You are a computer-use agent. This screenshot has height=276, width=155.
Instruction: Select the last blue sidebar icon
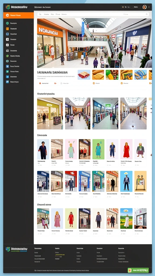pyautogui.click(x=7, y=82)
